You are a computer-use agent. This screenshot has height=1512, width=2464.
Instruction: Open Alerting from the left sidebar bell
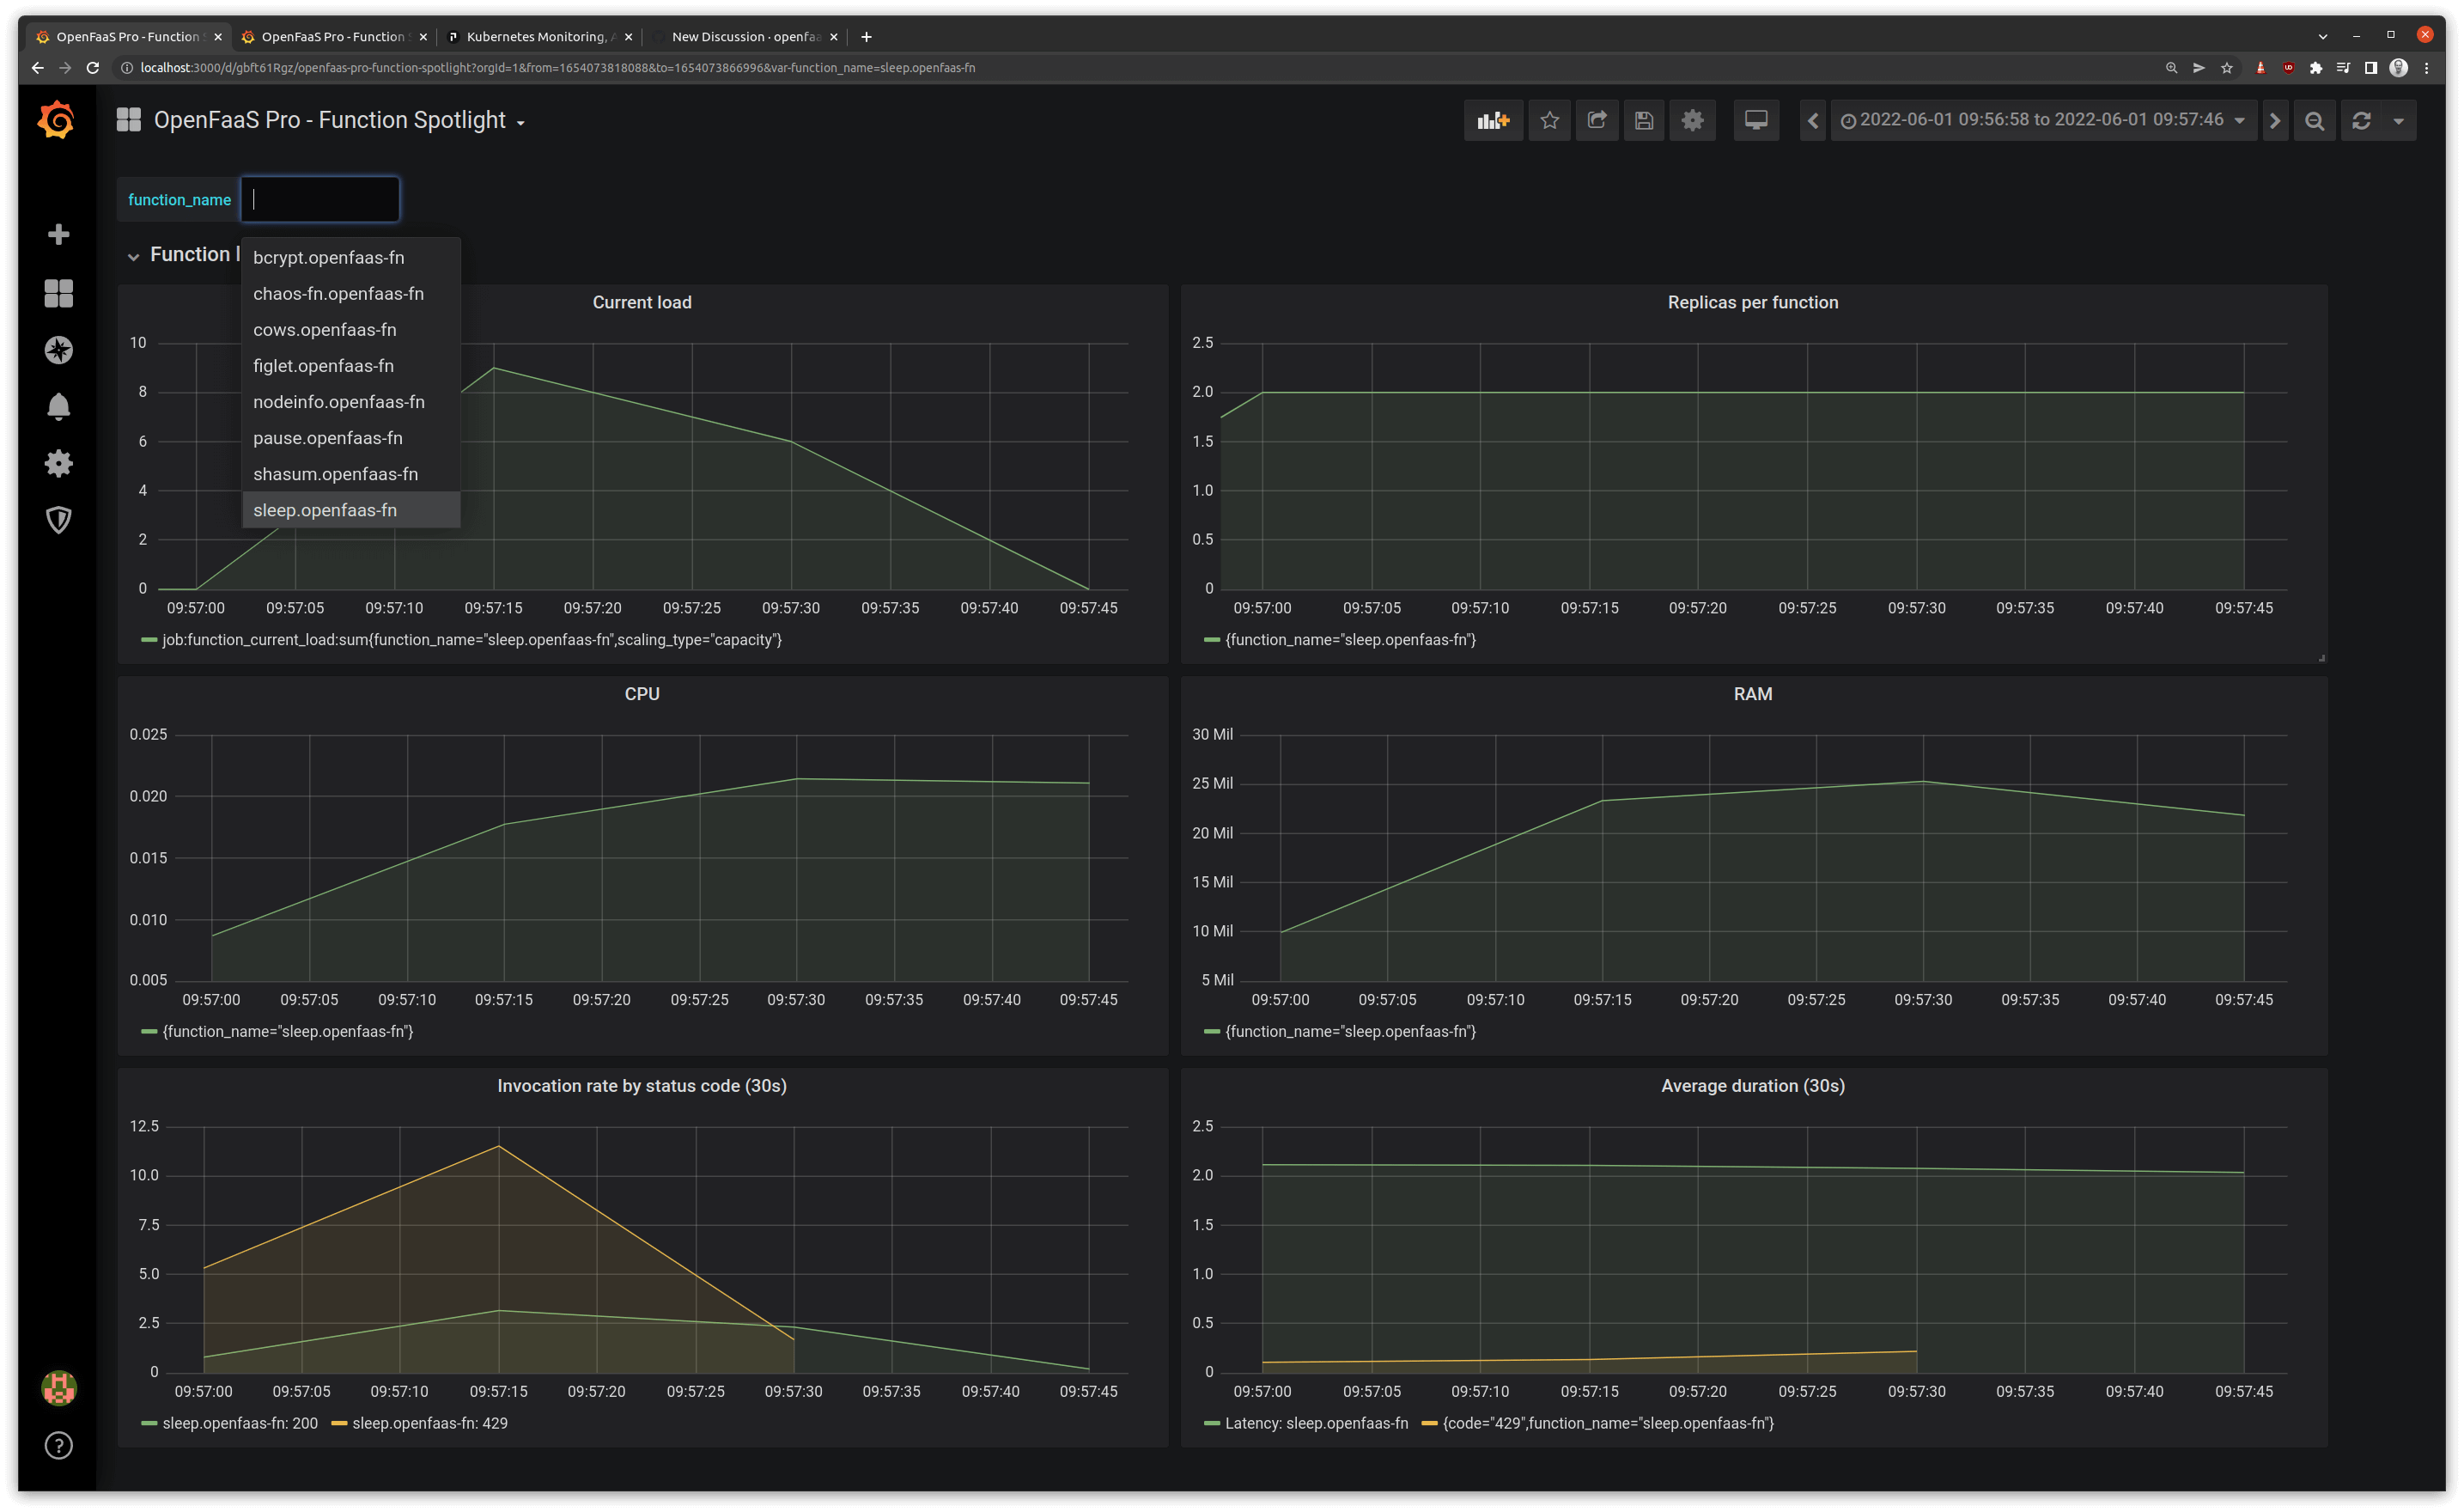[x=58, y=406]
